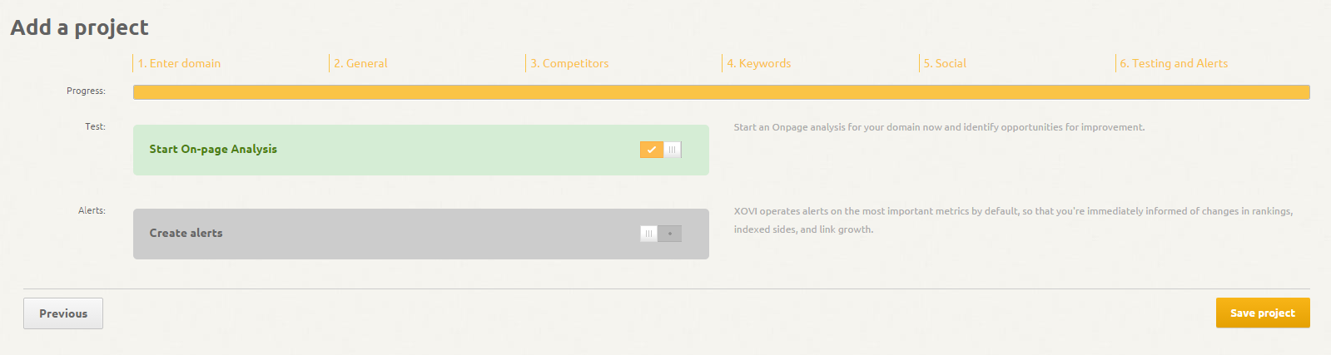
Task: Toggle off Start On-page Analysis switch
Action: (x=661, y=150)
